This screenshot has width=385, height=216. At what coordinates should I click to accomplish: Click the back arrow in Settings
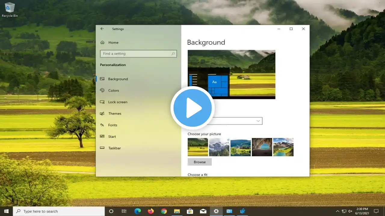[x=102, y=29]
